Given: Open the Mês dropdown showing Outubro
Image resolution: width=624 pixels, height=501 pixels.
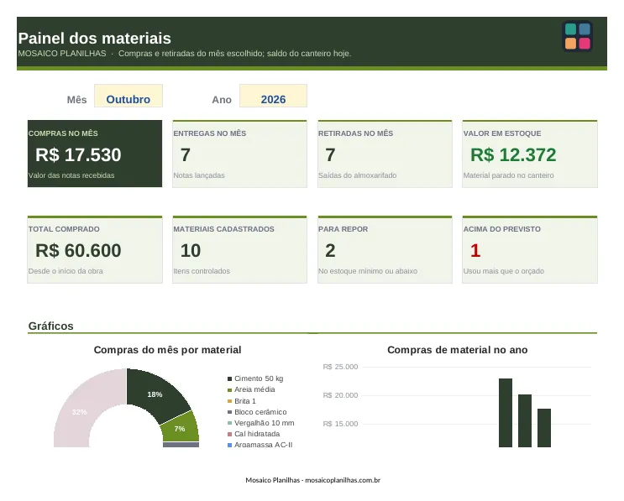Looking at the screenshot, I should click(128, 96).
